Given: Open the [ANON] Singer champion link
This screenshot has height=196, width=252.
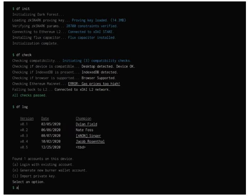Looking at the screenshot, I should click(x=88, y=136).
